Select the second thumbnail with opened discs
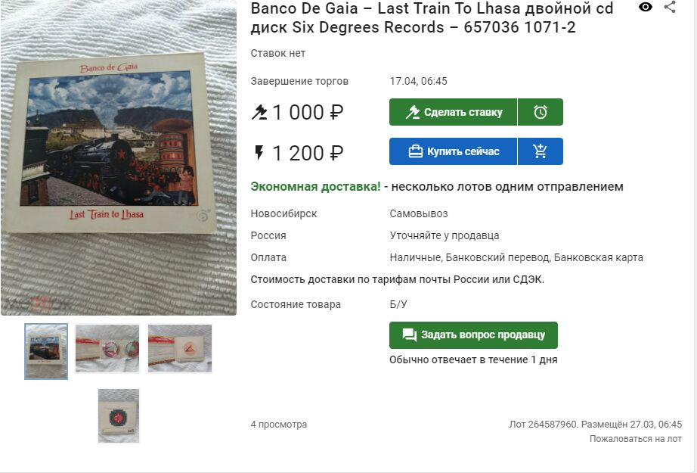Screen dimensions: 697x473 107,348
